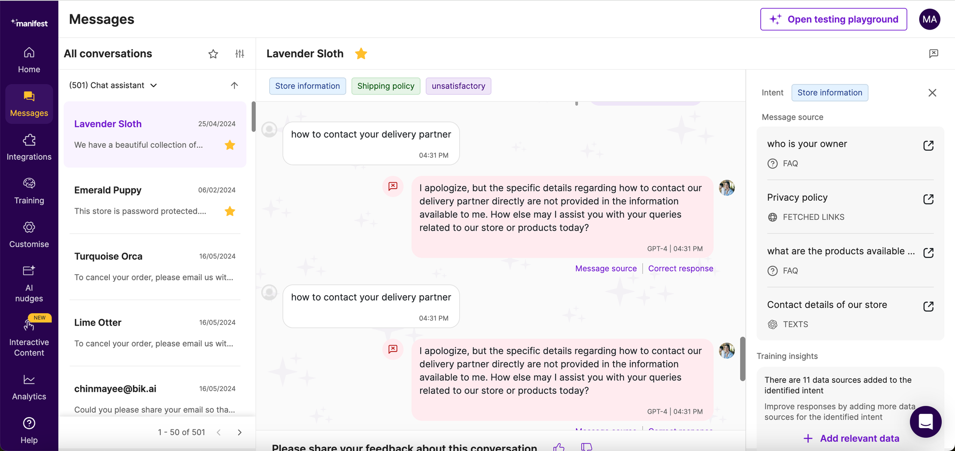Image resolution: width=955 pixels, height=451 pixels.
Task: Open the feedback annotation icon above the chat
Action: click(934, 54)
